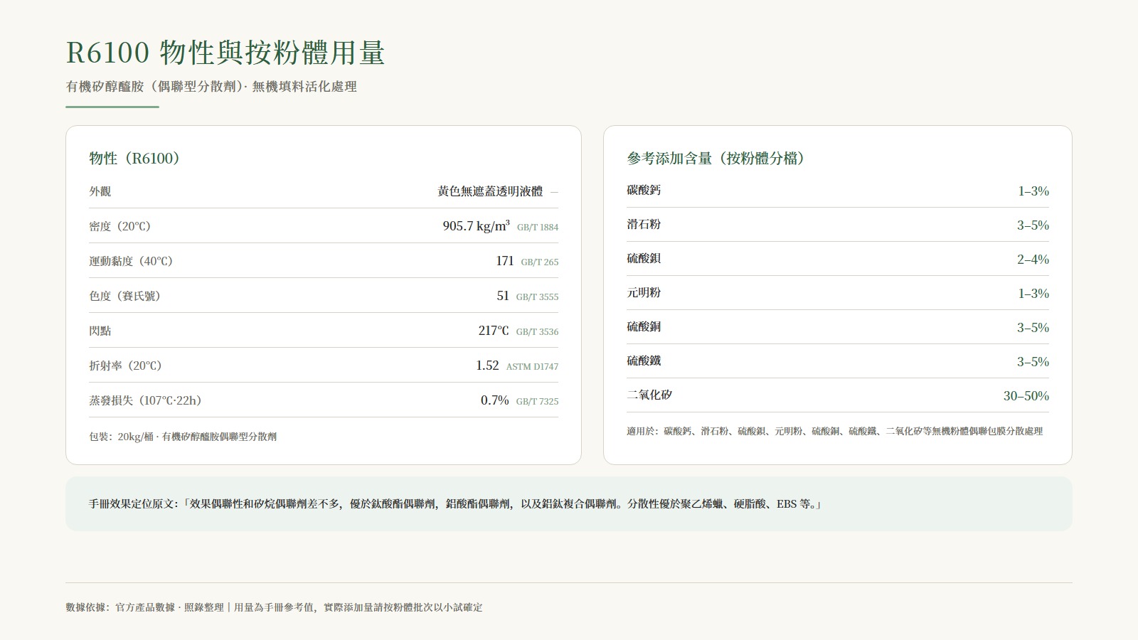1138x640 pixels.
Task: Select subtitle 有機矽醇醯胺（偶聯型分散劑）
Action: point(155,87)
